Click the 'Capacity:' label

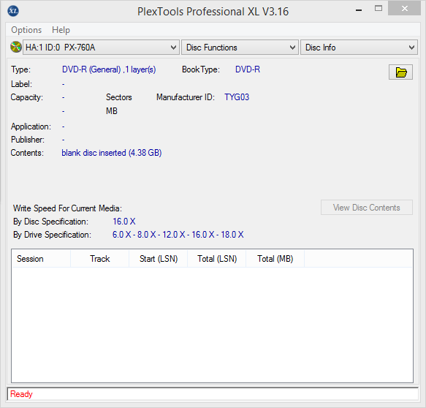click(26, 97)
